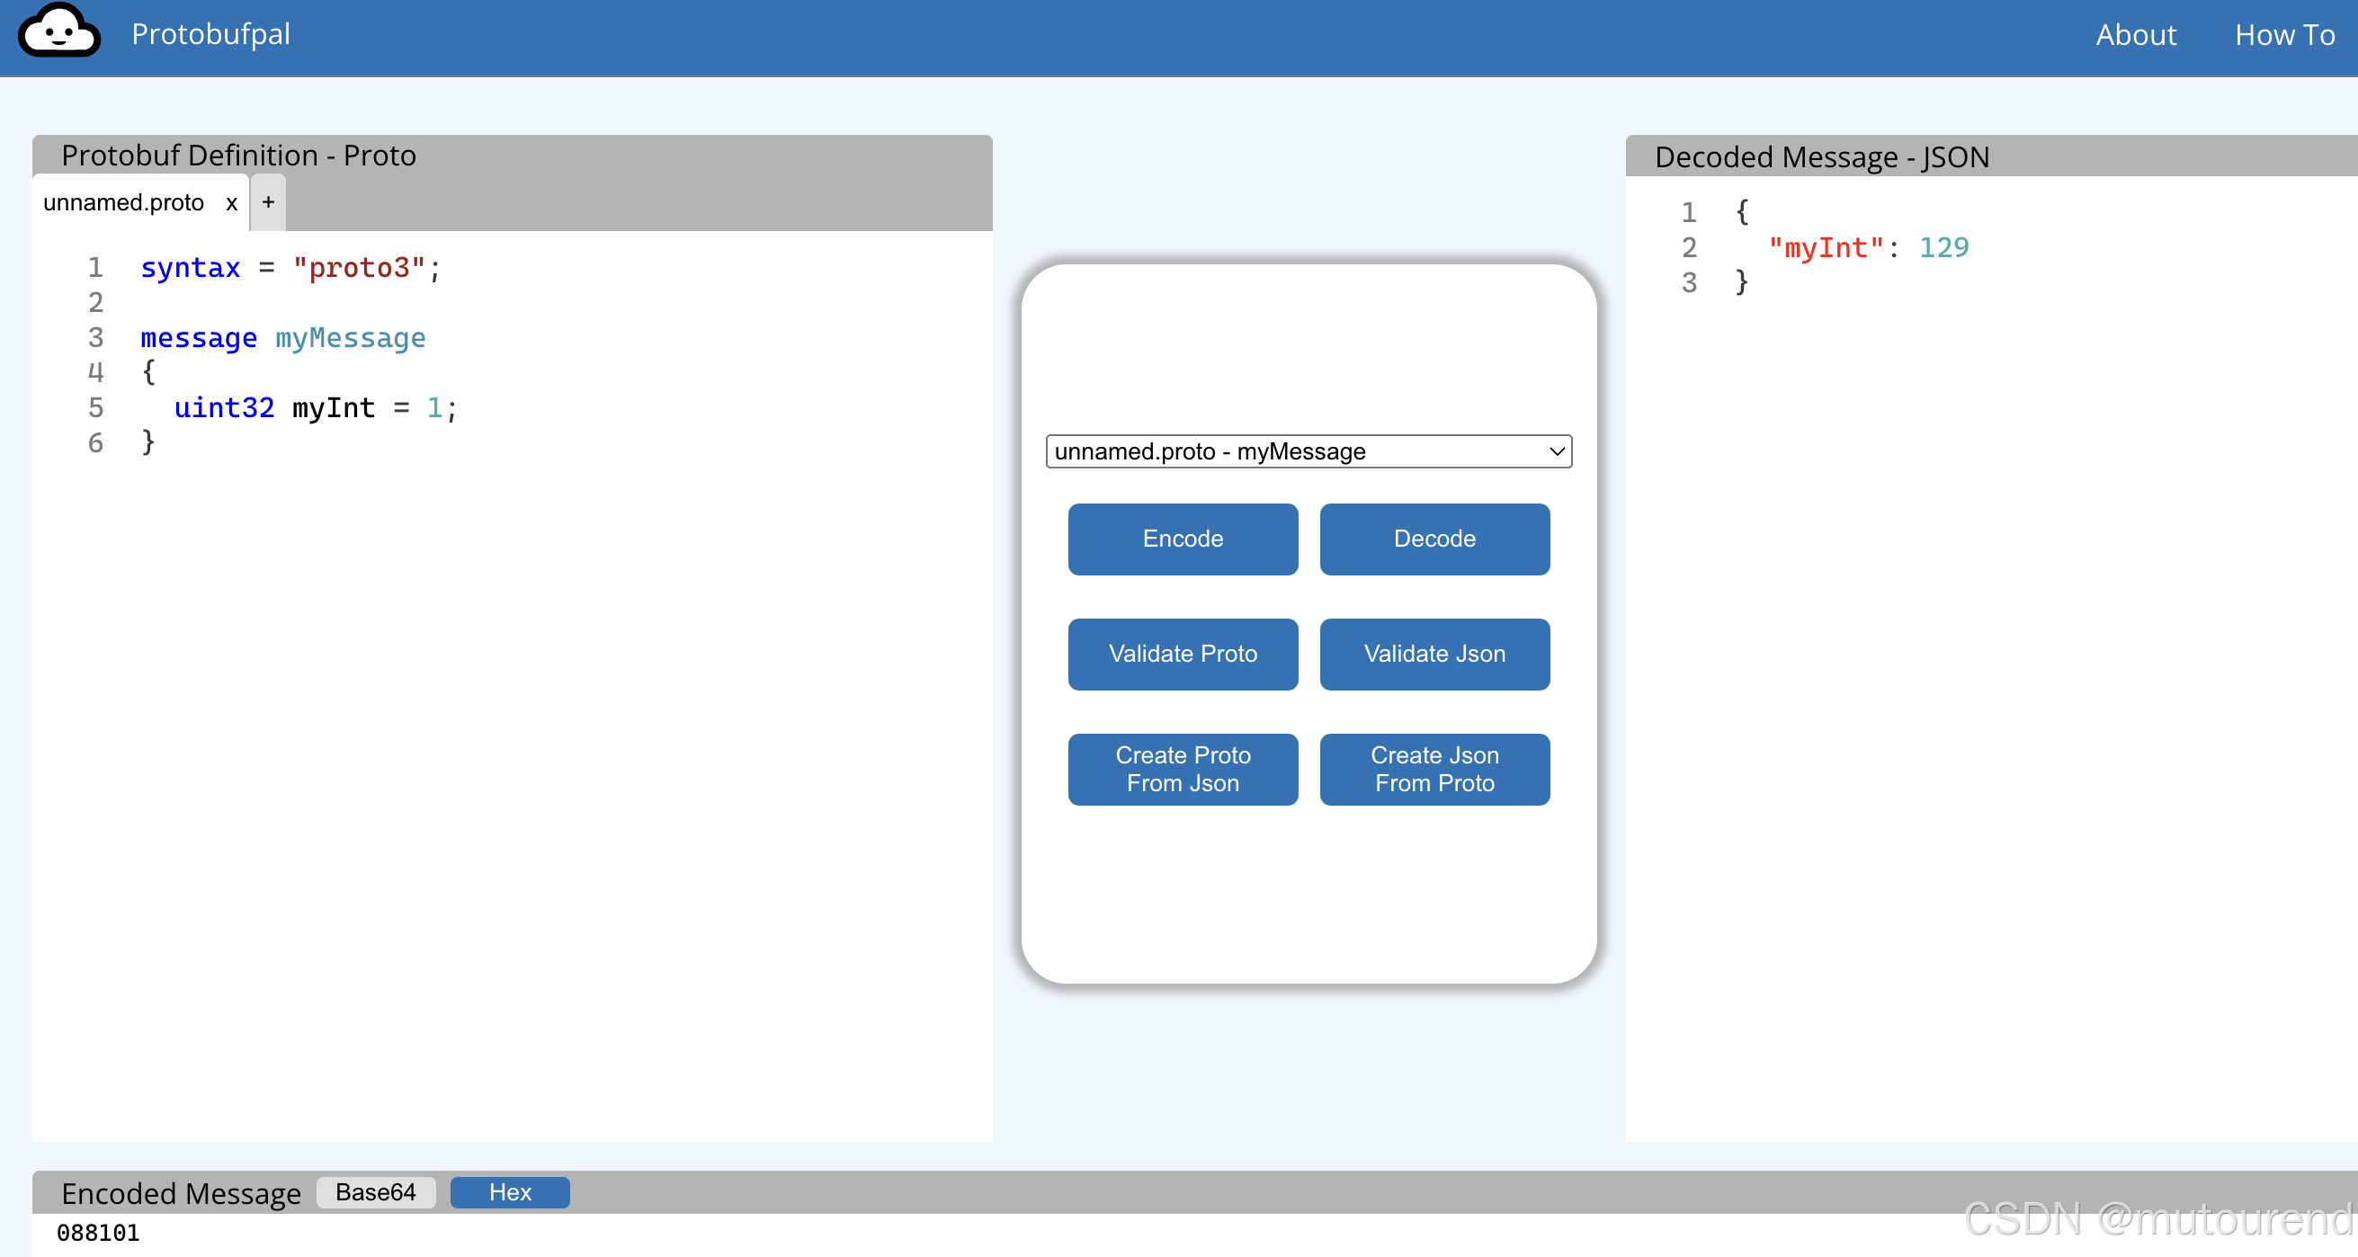Select the unnamed.proto tab
The width and height of the screenshot is (2358, 1257).
coord(123,203)
